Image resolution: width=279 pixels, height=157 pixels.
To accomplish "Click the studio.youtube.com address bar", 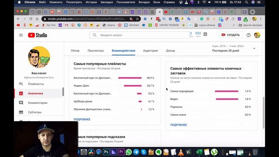I will [87, 19].
